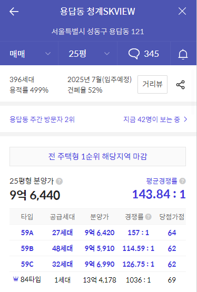Image resolution: width=197 pixels, height=292 pixels.
Task: Click the 건폐율 52% text
Action: point(85,90)
